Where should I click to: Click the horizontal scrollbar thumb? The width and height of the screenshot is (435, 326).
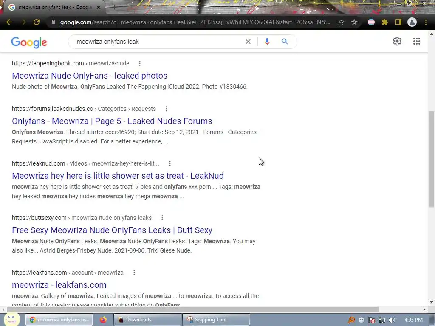click(192, 309)
